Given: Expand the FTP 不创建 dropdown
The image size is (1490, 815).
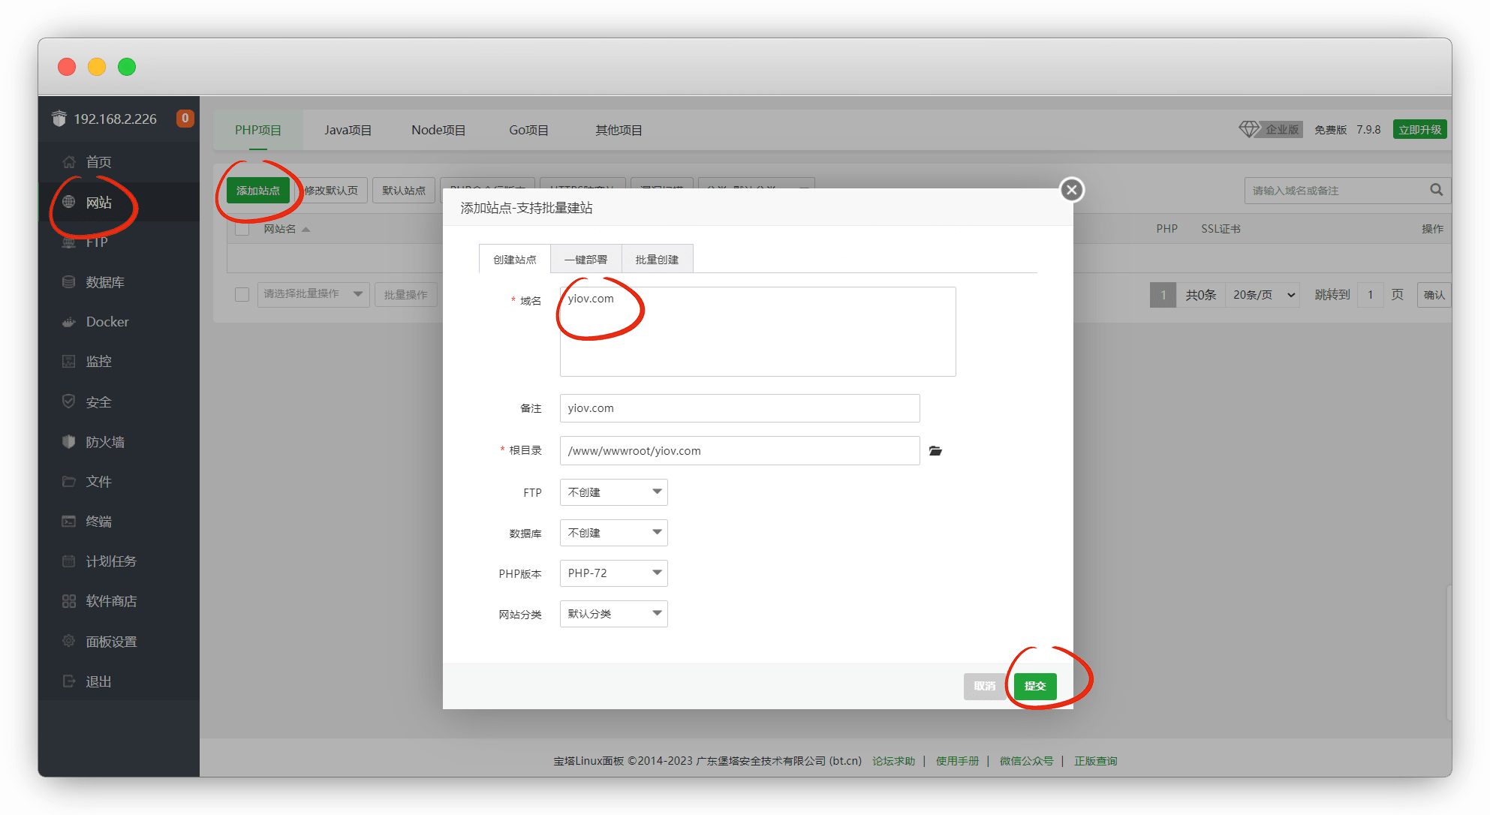Looking at the screenshot, I should [613, 492].
